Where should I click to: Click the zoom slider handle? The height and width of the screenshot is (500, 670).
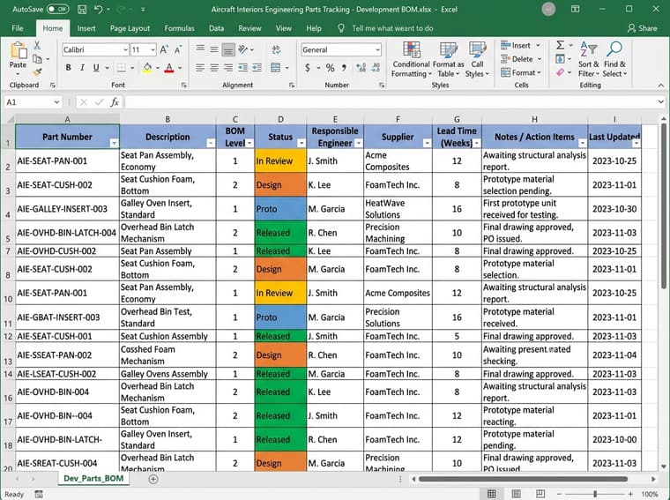595,494
